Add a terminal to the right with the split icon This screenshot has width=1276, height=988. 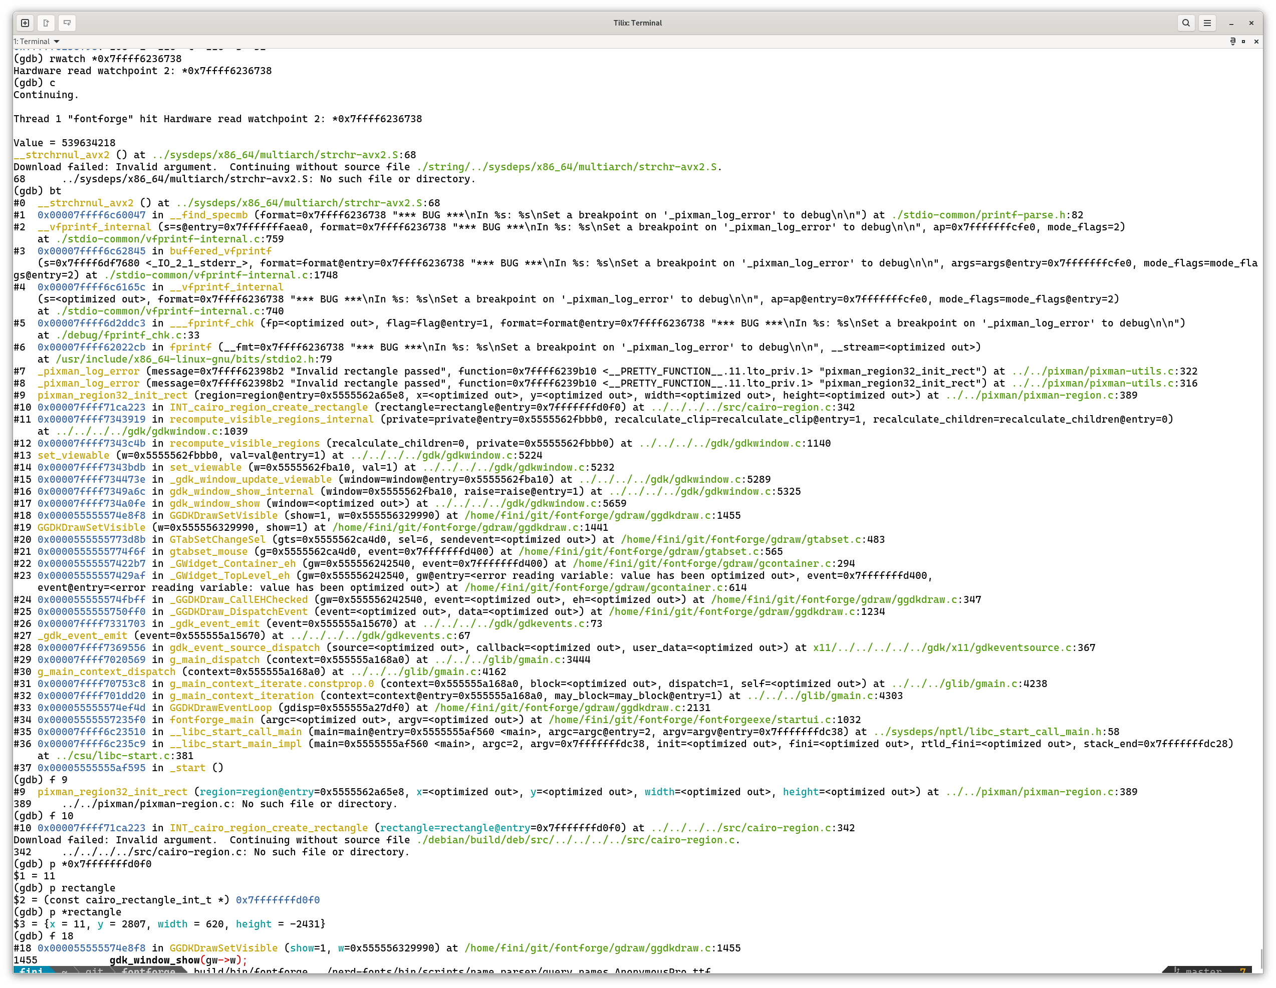[x=67, y=24]
